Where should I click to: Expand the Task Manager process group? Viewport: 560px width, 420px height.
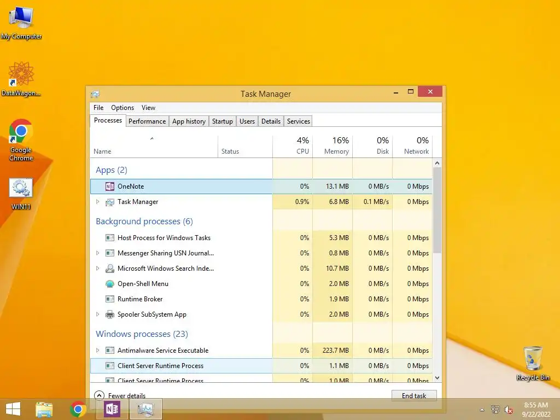97,202
